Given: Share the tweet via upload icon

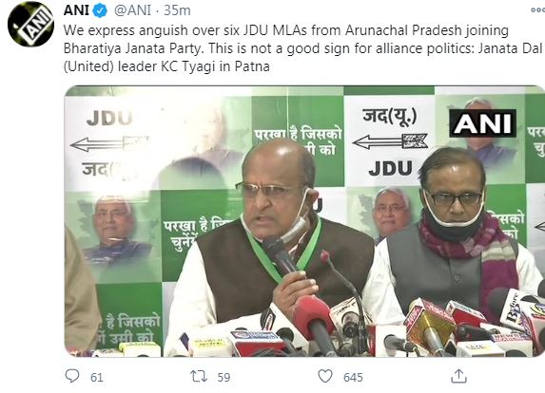Looking at the screenshot, I should click(458, 376).
